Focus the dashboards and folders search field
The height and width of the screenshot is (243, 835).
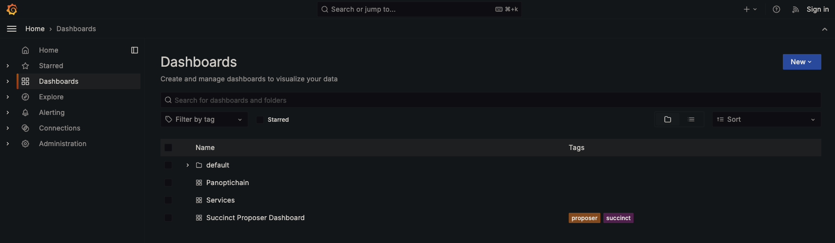pos(491,100)
